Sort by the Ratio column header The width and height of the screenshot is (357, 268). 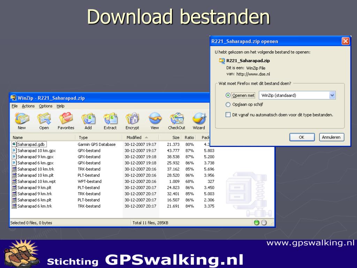pos(189,137)
